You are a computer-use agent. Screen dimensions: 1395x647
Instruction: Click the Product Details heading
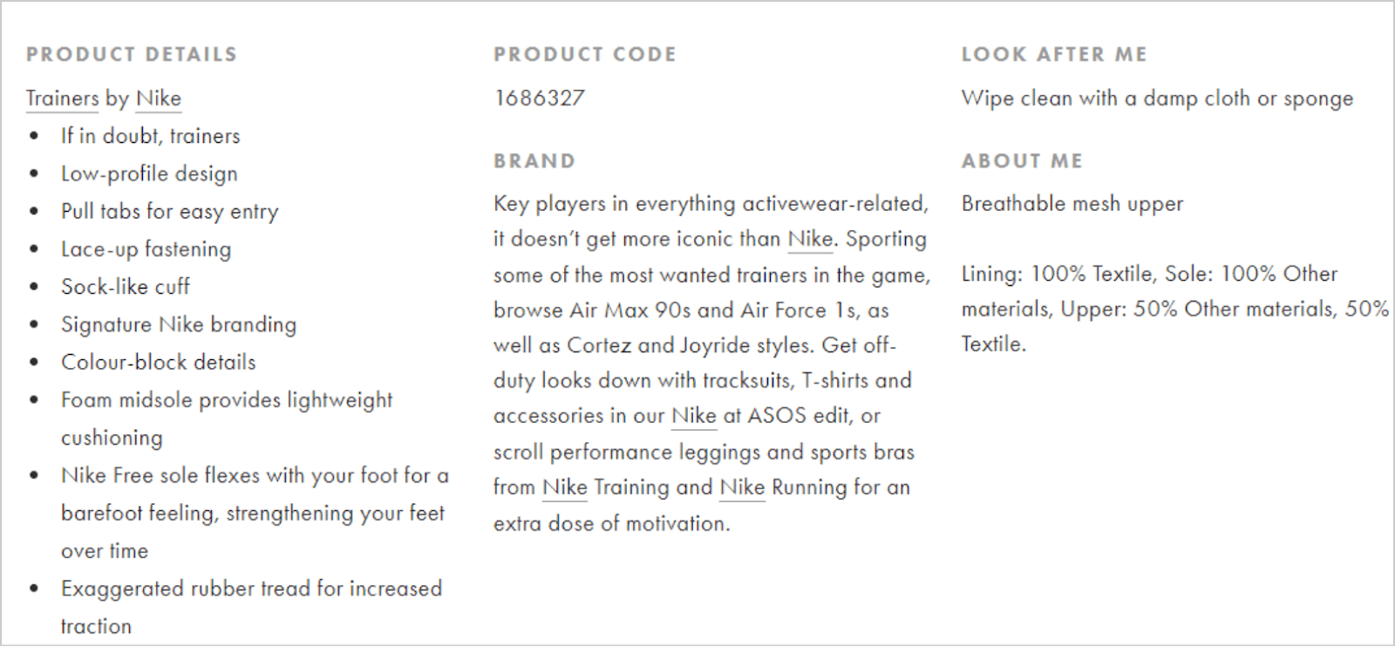[x=132, y=54]
